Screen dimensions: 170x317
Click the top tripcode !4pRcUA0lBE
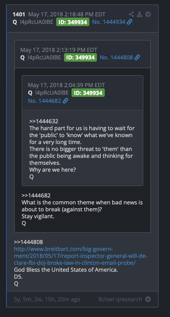click(x=36, y=22)
